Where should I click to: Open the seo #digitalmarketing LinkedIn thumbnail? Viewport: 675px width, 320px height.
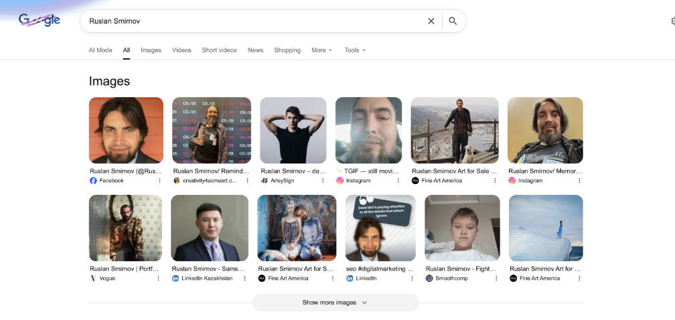[380, 228]
